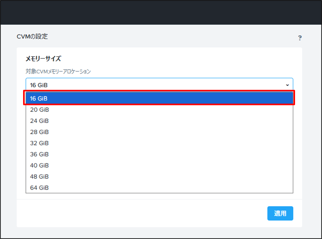This screenshot has height=239, width=322.
Task: Choose 20 GiB from the list
Action: point(159,110)
